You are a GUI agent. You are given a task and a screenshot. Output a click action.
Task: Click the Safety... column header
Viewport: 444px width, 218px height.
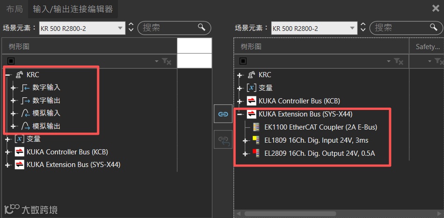click(427, 46)
